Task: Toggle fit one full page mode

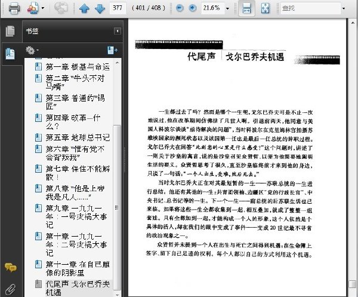Action: coord(265,8)
